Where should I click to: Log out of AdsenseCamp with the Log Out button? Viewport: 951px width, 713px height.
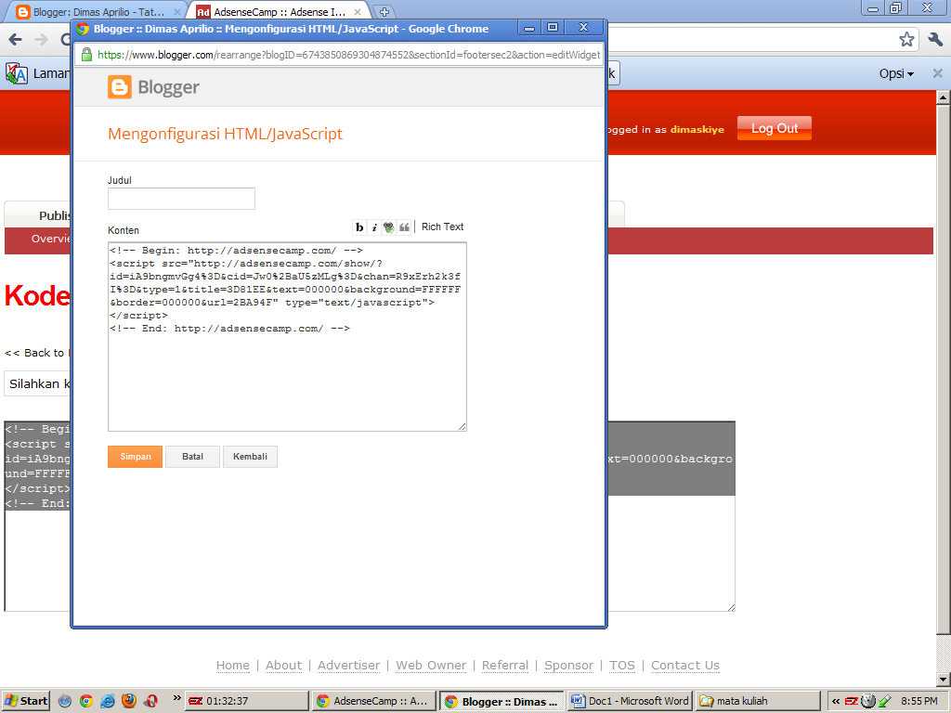pyautogui.click(x=775, y=128)
